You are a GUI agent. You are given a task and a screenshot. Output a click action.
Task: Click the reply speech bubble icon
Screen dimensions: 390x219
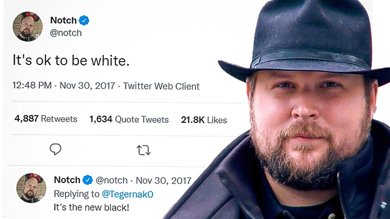[55, 149]
